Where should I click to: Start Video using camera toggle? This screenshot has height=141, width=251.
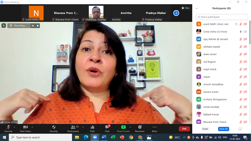(x=25, y=127)
